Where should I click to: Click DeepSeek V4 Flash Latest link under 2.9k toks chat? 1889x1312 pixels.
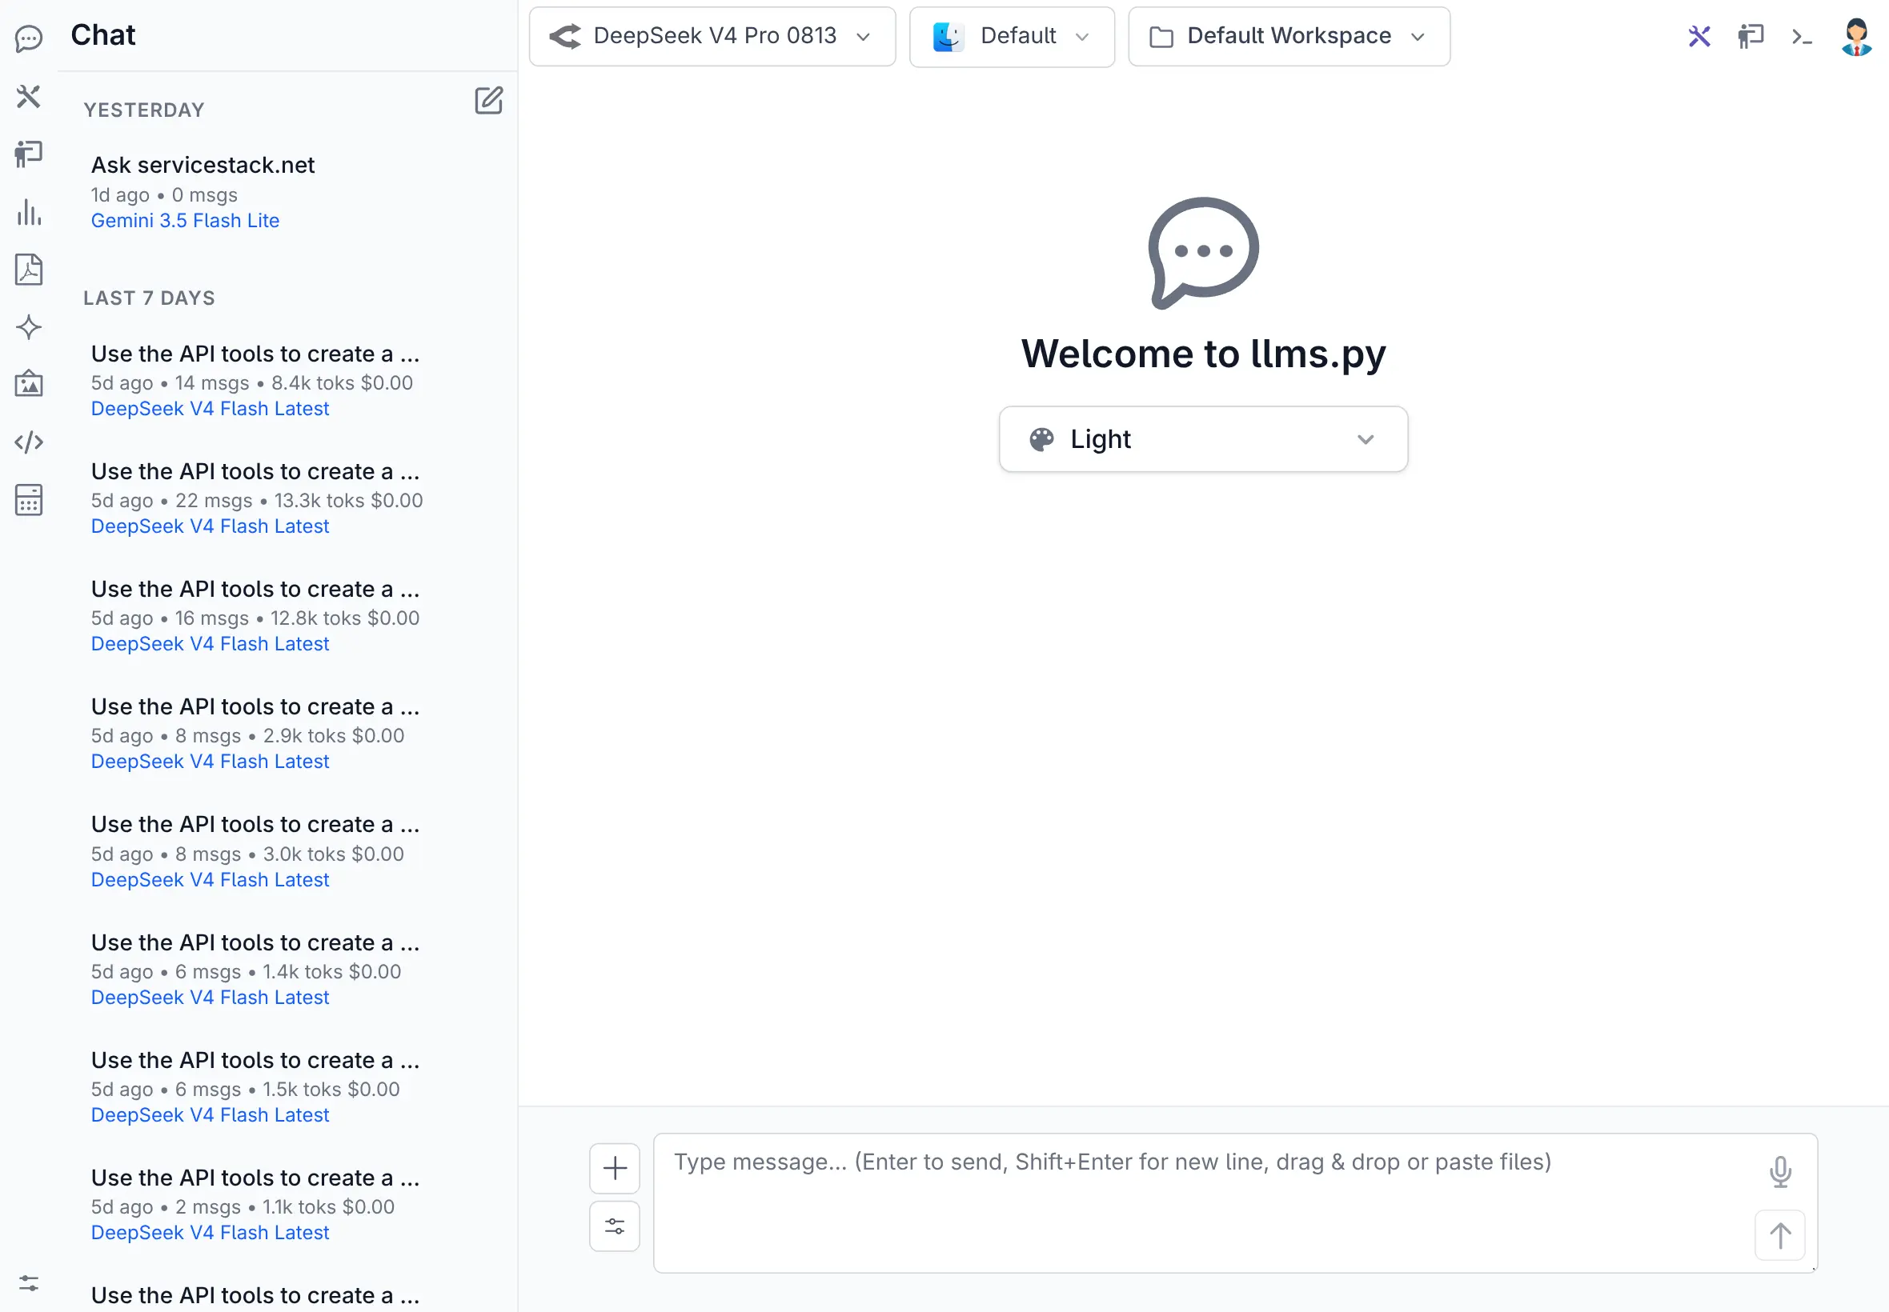pyautogui.click(x=210, y=762)
